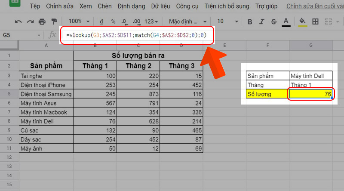
Task: Select cell Dây sạc
Action: coord(46,139)
